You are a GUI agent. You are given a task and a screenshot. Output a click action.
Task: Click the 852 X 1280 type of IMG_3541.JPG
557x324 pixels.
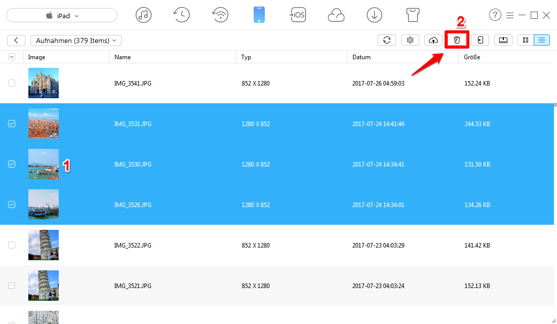(255, 84)
